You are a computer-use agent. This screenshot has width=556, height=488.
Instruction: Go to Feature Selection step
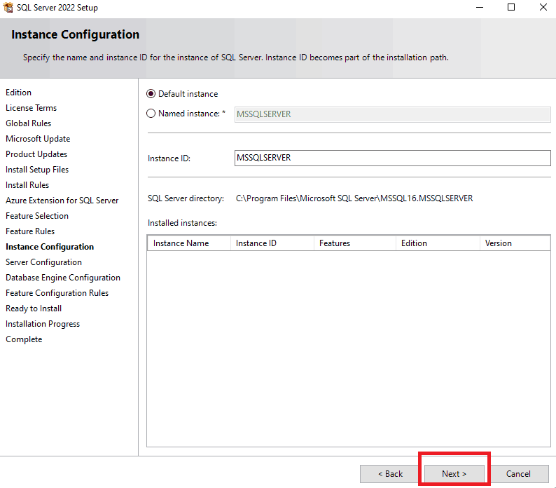[37, 216]
